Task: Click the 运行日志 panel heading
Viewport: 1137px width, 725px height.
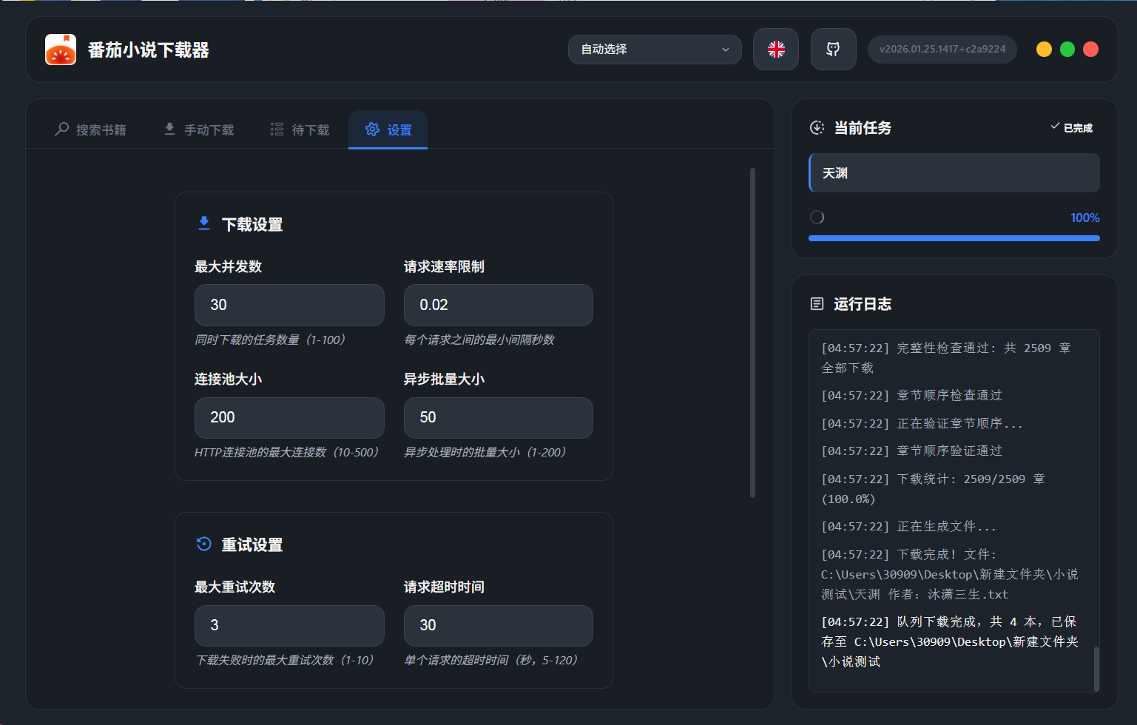Action: point(863,304)
